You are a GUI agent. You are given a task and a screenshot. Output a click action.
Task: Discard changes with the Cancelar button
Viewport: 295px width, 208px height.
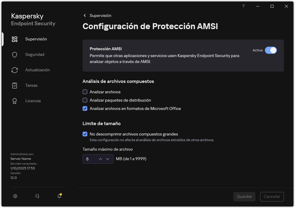(272, 196)
